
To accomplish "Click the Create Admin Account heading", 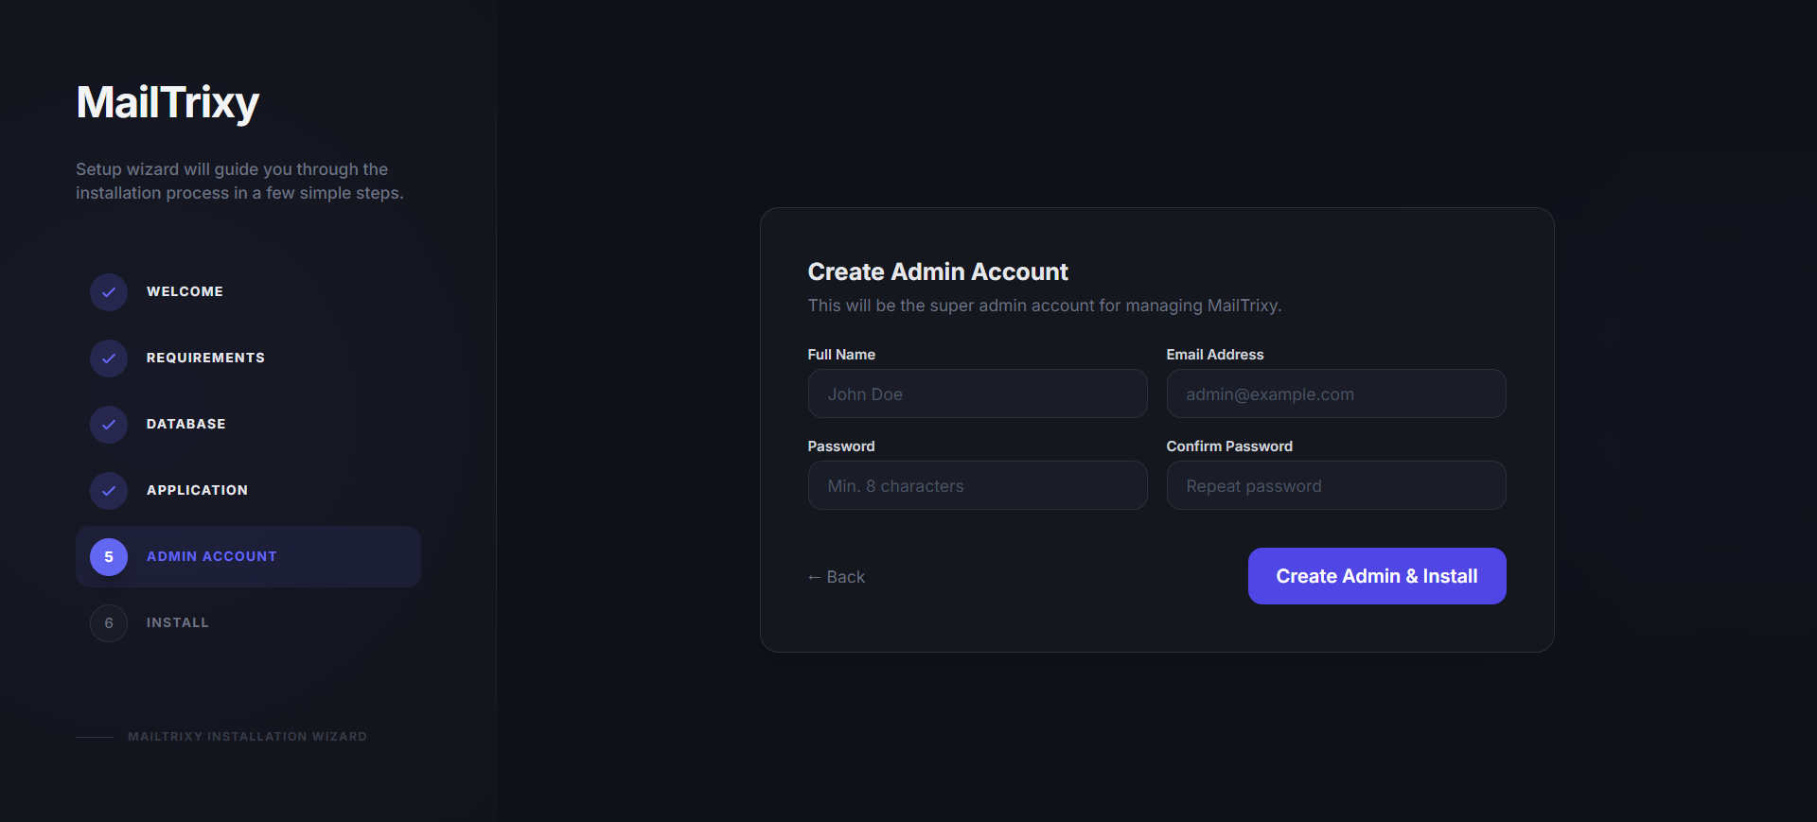I will click(x=938, y=272).
